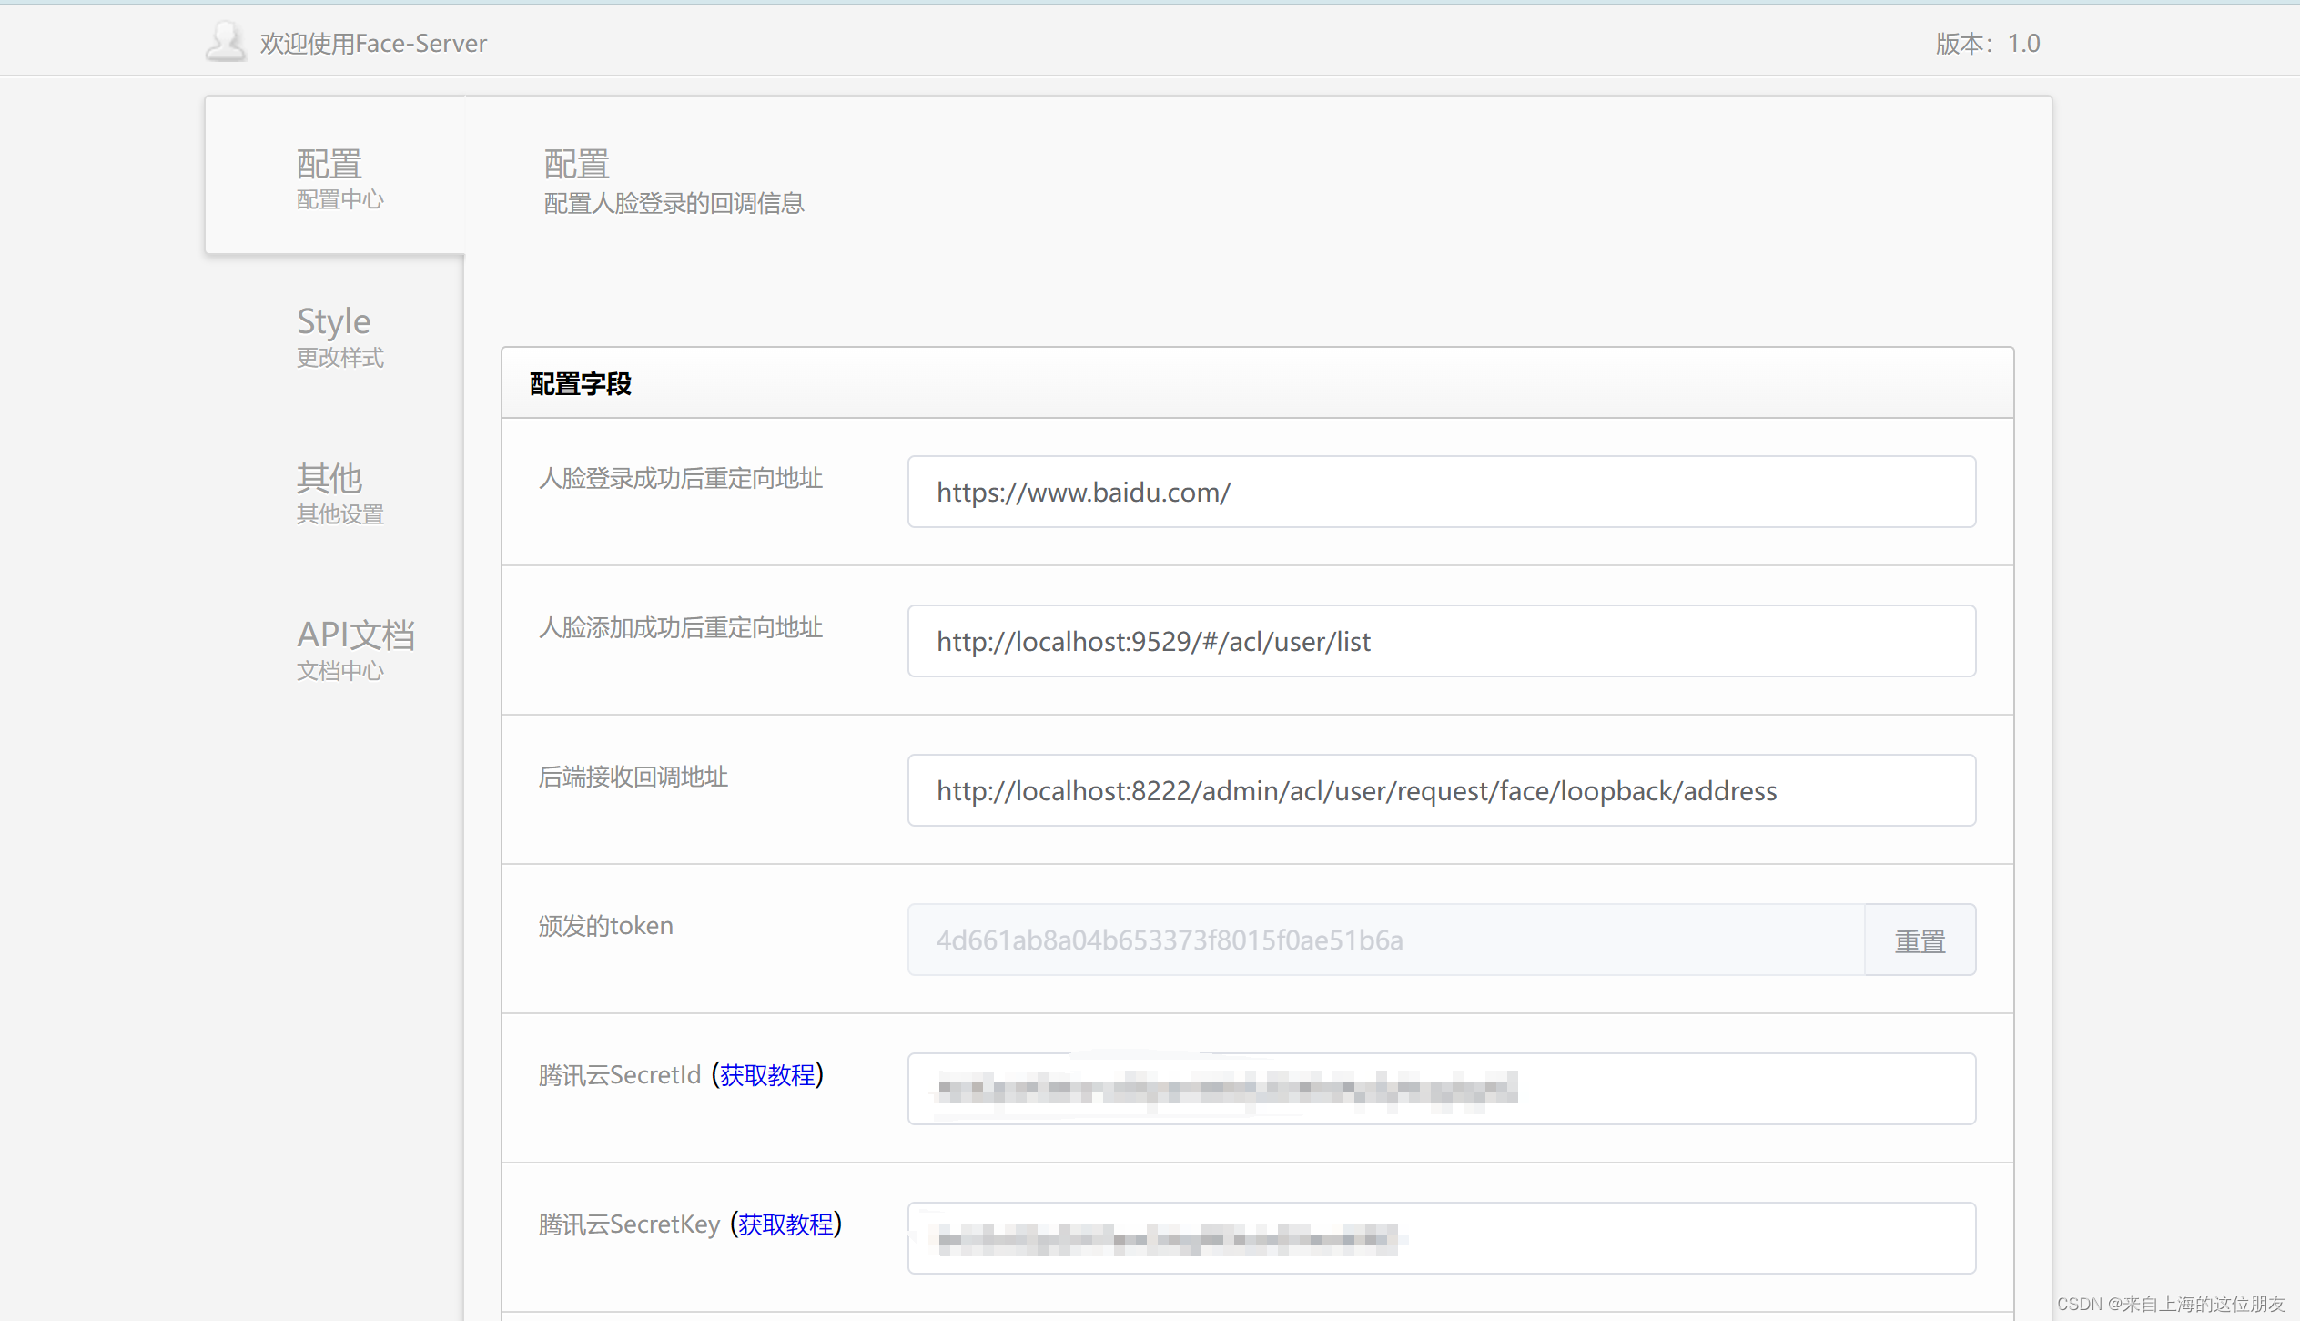This screenshot has height=1321, width=2300.
Task: Go to the API文档 documentation tab
Action: pyautogui.click(x=353, y=648)
